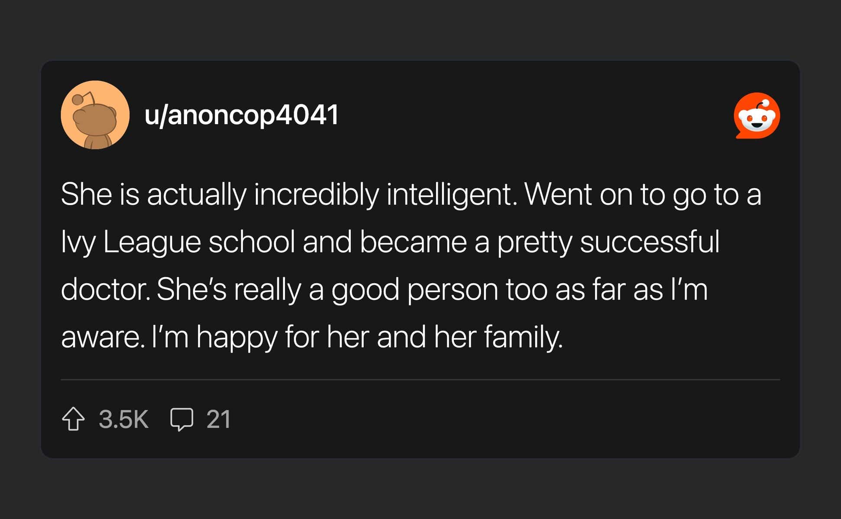Image resolution: width=841 pixels, height=519 pixels.
Task: Open the anoncop4041 profile avatar
Action: pos(95,115)
